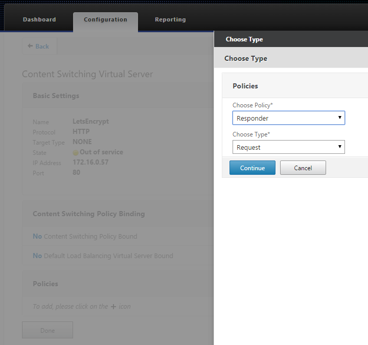Open the Choose Policy dropdown showing Responder

pos(288,118)
